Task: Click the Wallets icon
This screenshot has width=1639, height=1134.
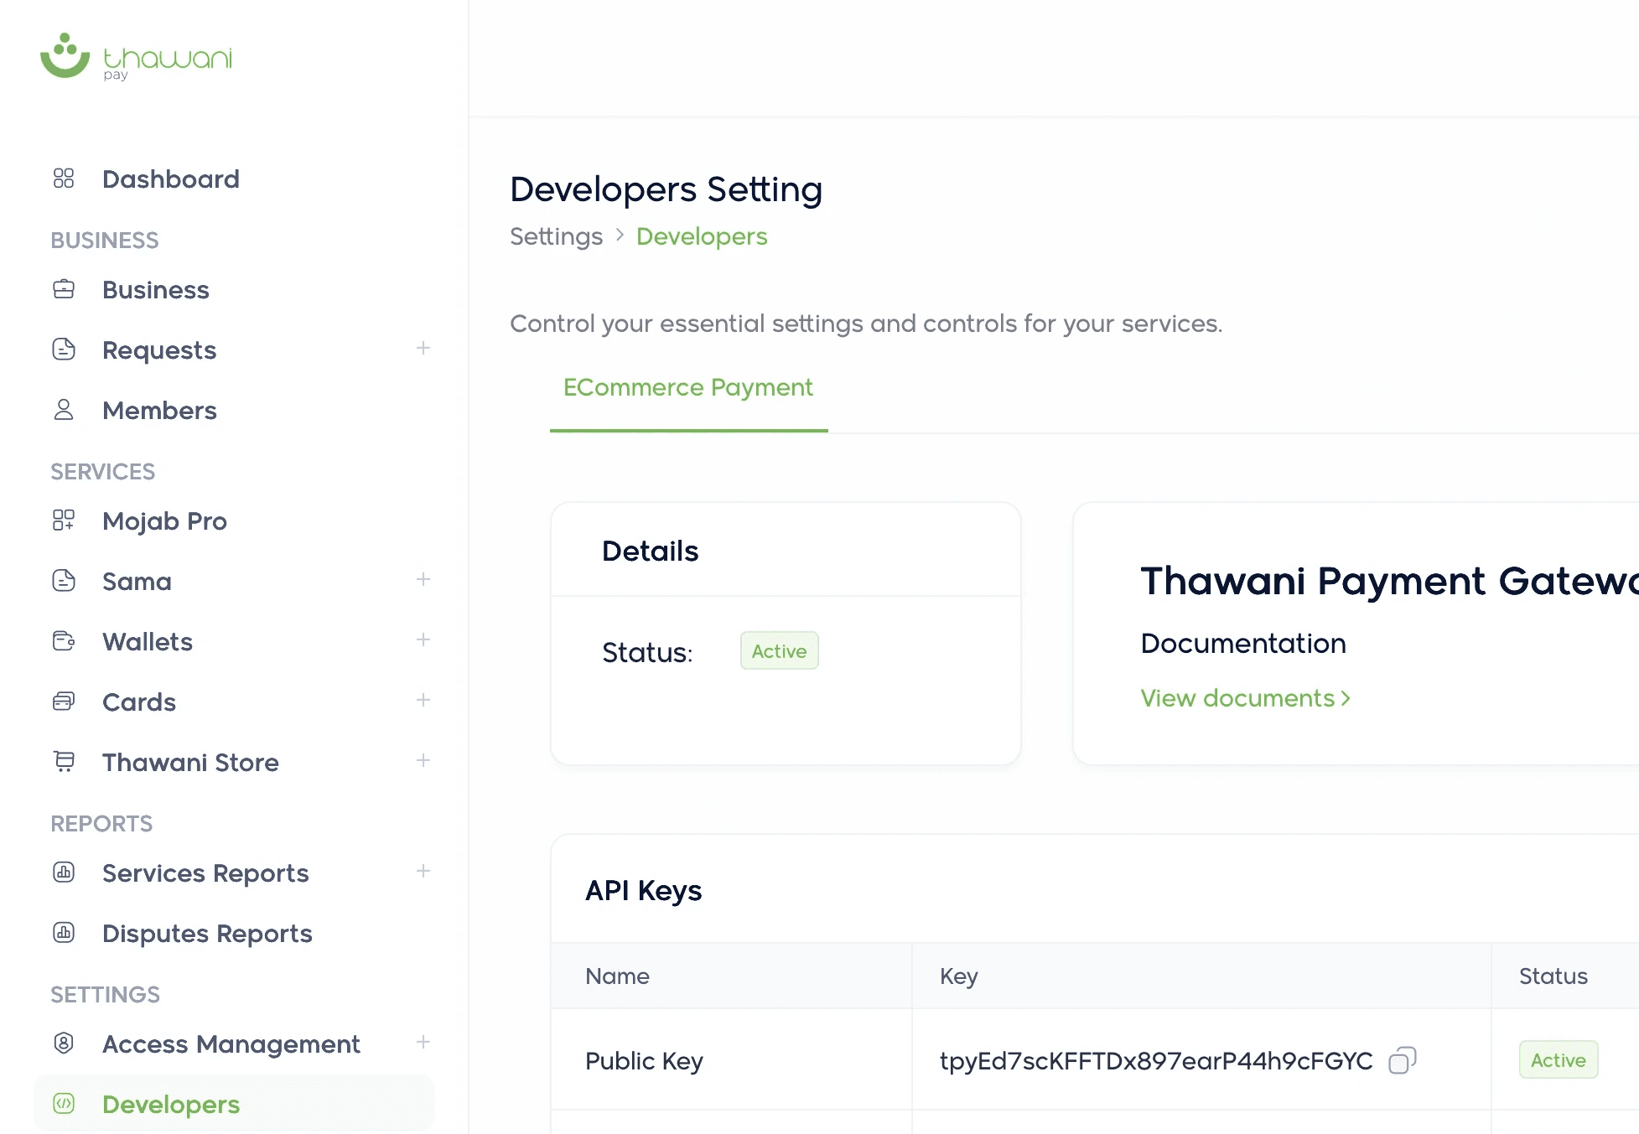Action: point(64,641)
